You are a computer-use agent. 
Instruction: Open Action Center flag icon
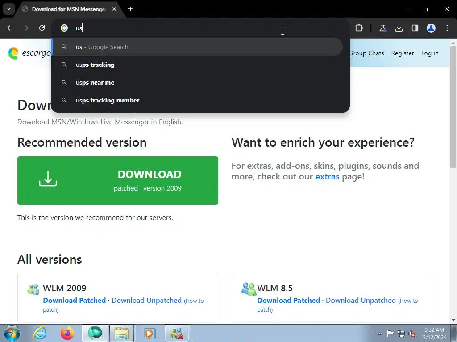tap(390, 333)
